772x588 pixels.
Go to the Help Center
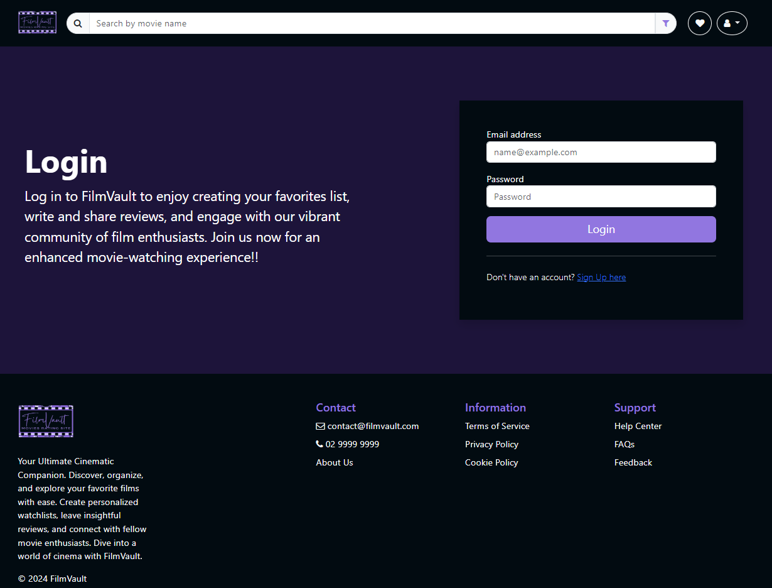pos(638,426)
